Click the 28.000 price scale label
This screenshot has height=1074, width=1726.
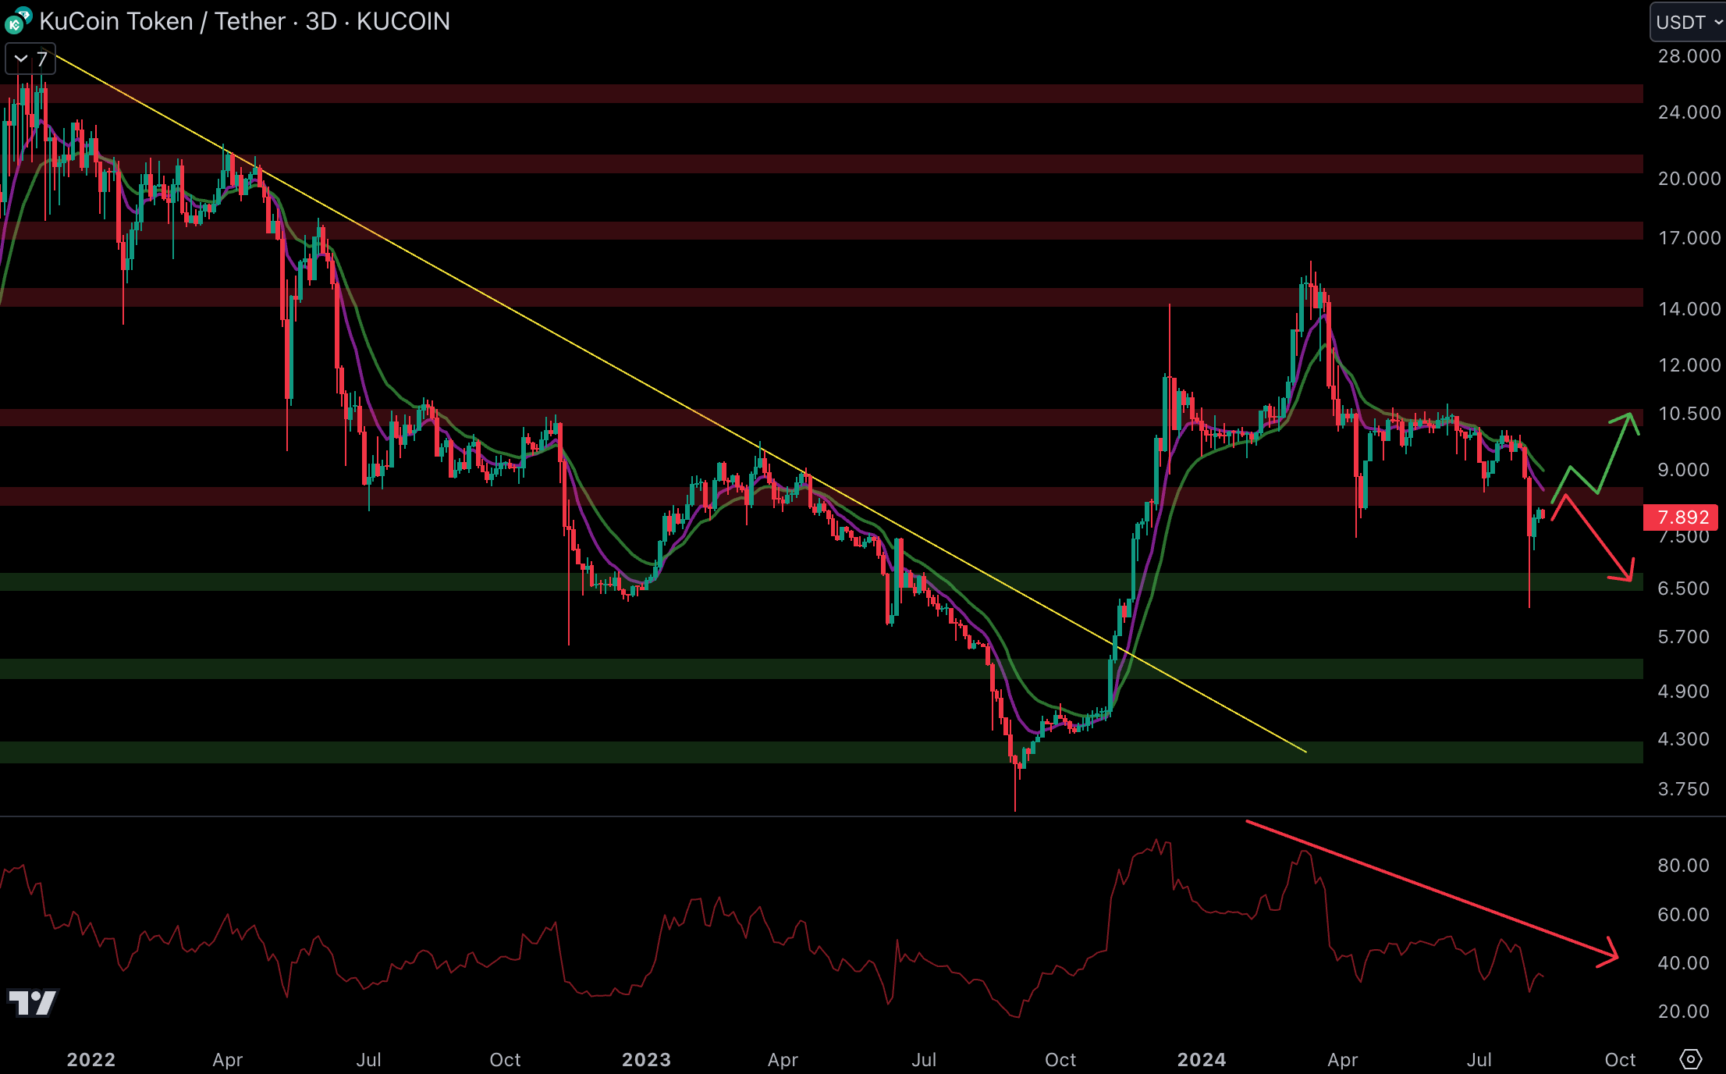1689,56
